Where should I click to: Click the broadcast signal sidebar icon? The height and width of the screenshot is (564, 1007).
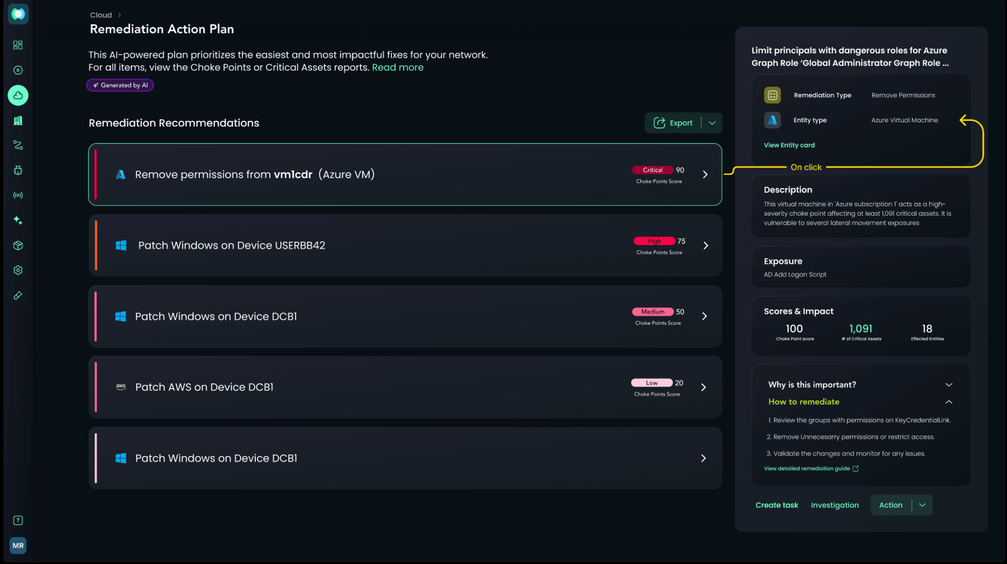pyautogui.click(x=18, y=196)
